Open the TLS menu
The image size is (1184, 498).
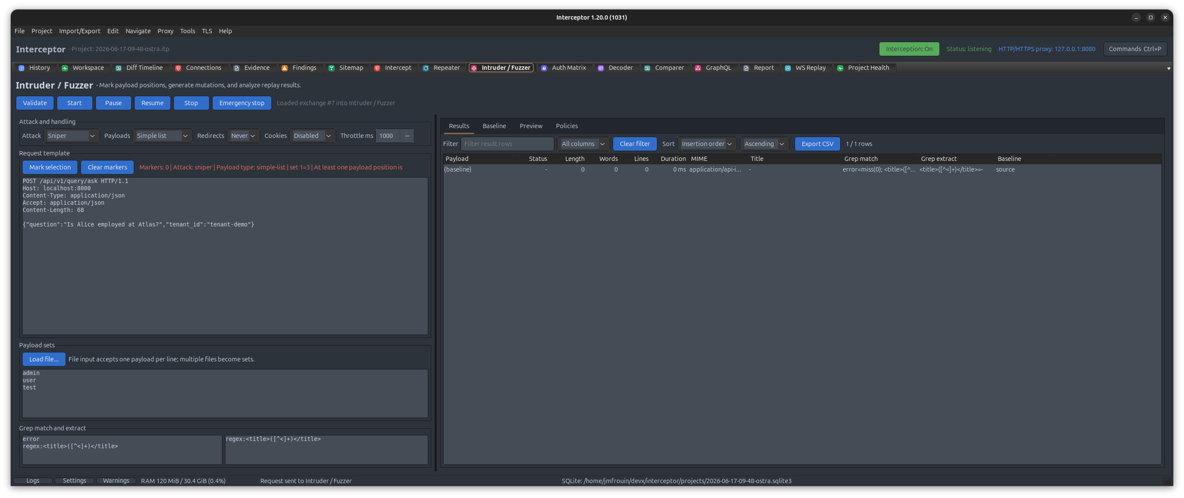tap(207, 31)
